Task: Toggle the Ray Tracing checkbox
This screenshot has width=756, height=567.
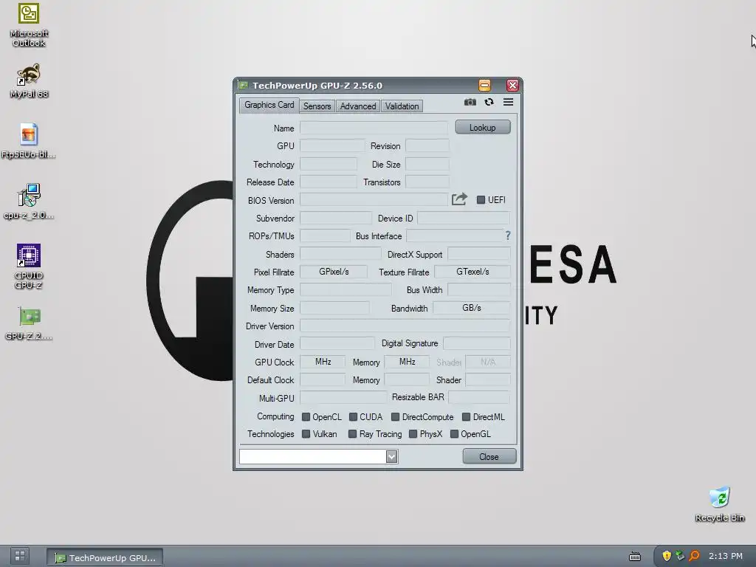Action: coord(352,434)
